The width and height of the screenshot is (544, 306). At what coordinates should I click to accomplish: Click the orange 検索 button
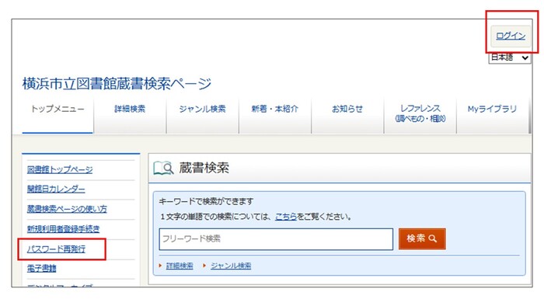(x=422, y=238)
